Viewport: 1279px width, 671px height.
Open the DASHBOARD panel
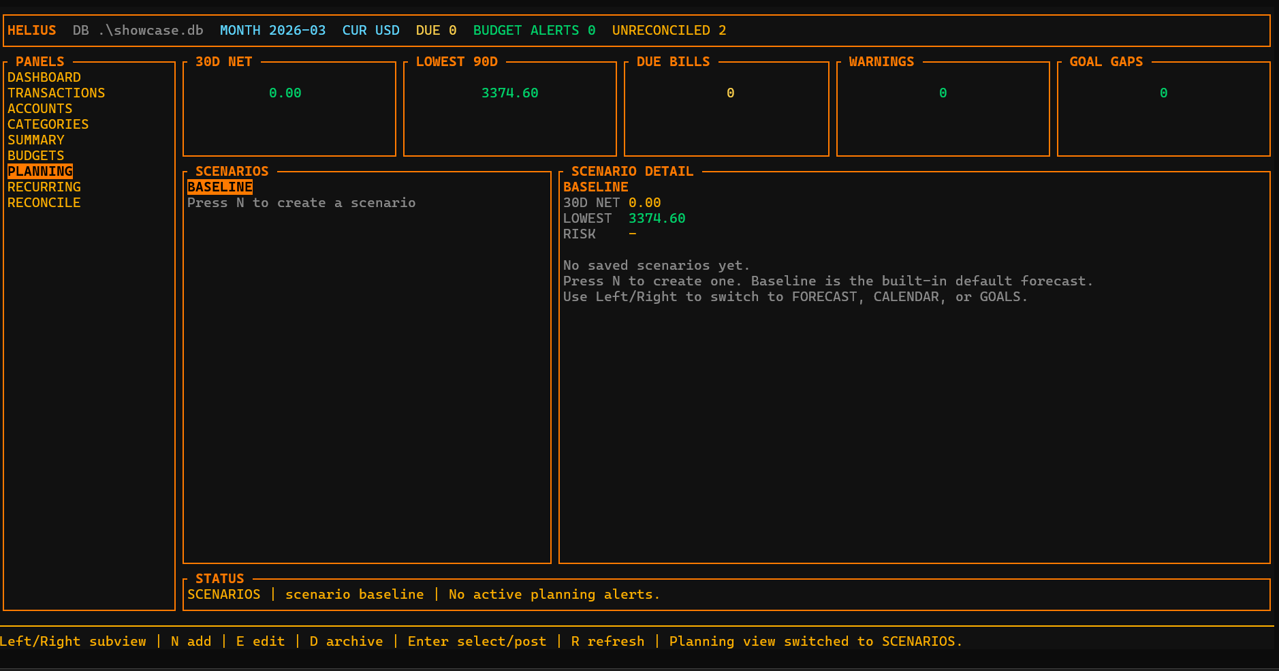click(44, 78)
